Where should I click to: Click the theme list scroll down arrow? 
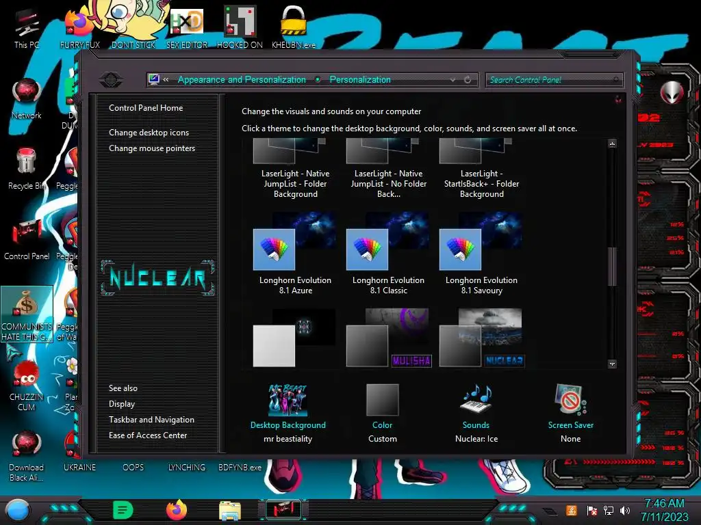[612, 364]
